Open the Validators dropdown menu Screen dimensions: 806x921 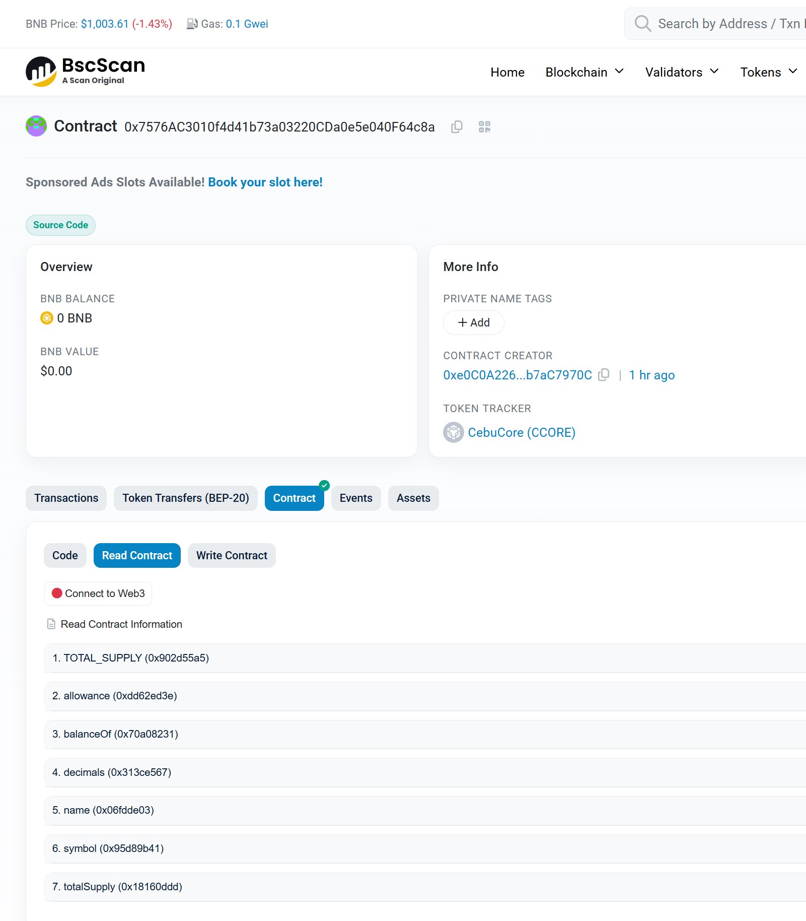coord(681,72)
